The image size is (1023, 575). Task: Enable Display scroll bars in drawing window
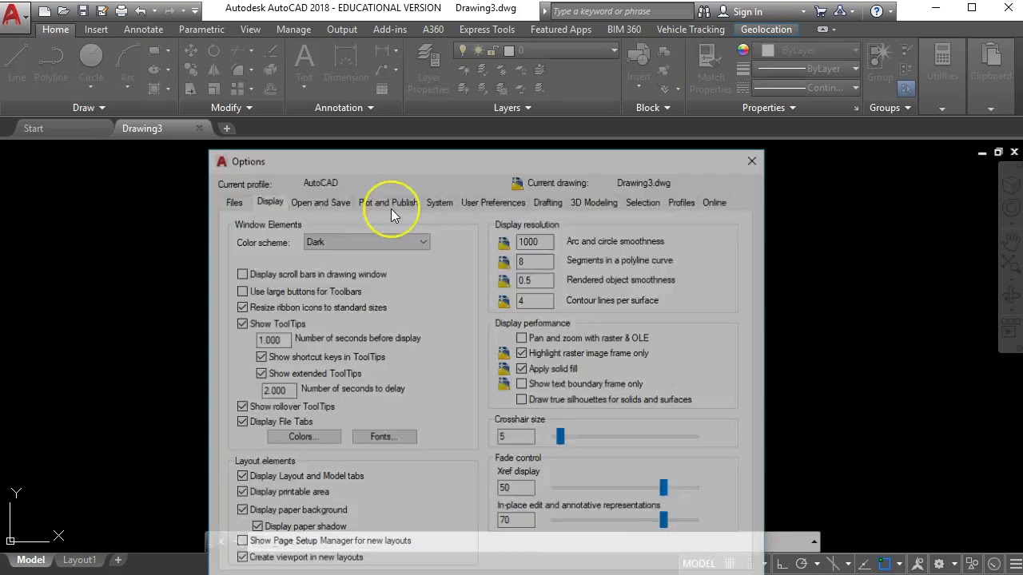[243, 274]
